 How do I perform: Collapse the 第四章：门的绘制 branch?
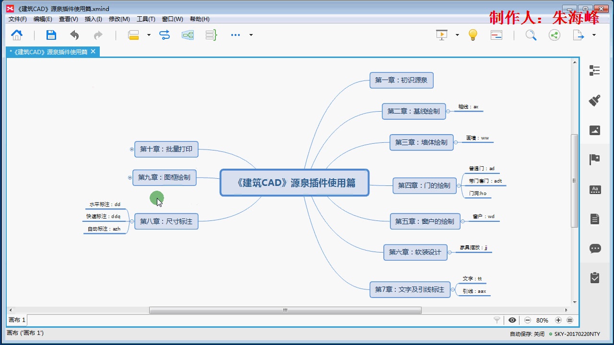tap(459, 185)
